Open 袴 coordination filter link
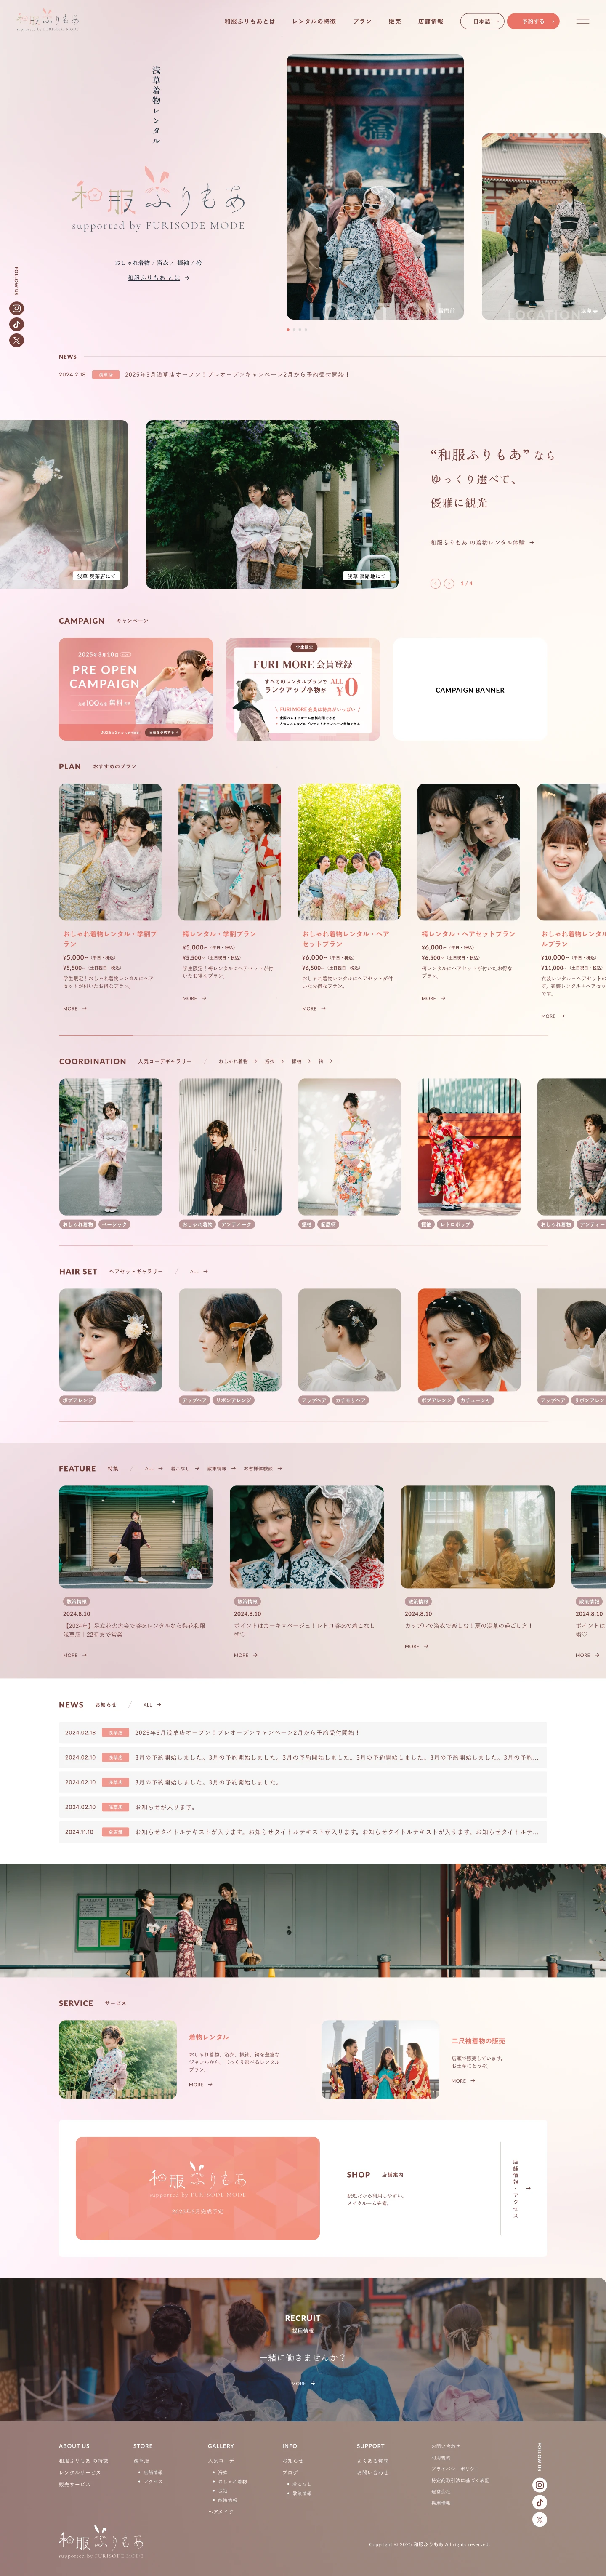 point(326,1061)
